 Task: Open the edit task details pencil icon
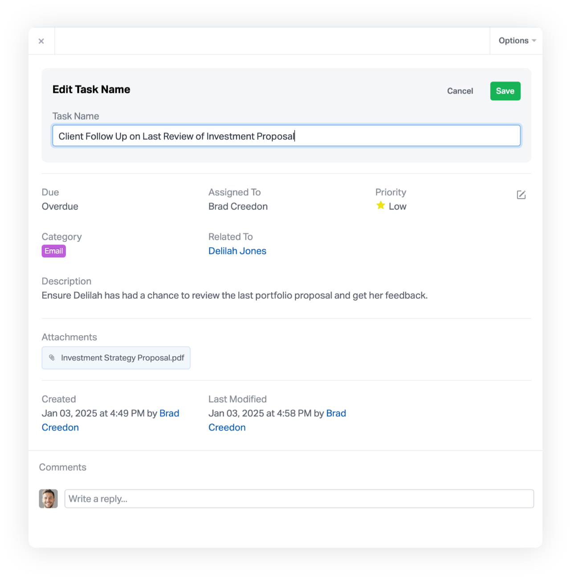pos(521,195)
